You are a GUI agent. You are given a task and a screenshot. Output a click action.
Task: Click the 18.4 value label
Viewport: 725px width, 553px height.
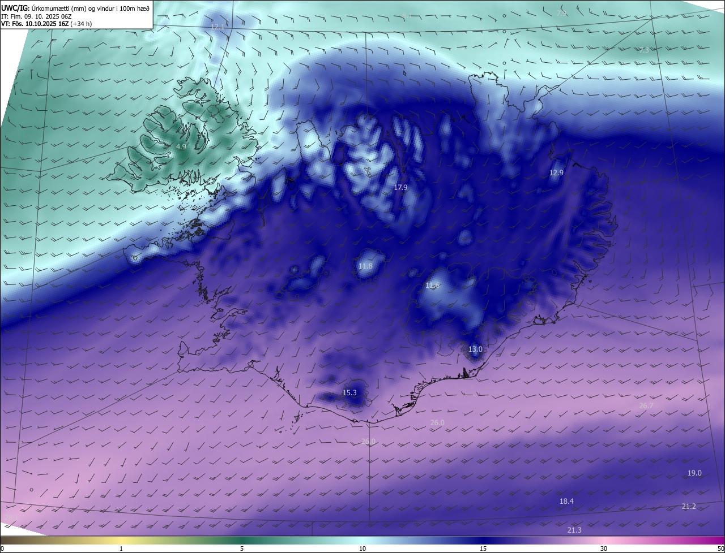566,501
